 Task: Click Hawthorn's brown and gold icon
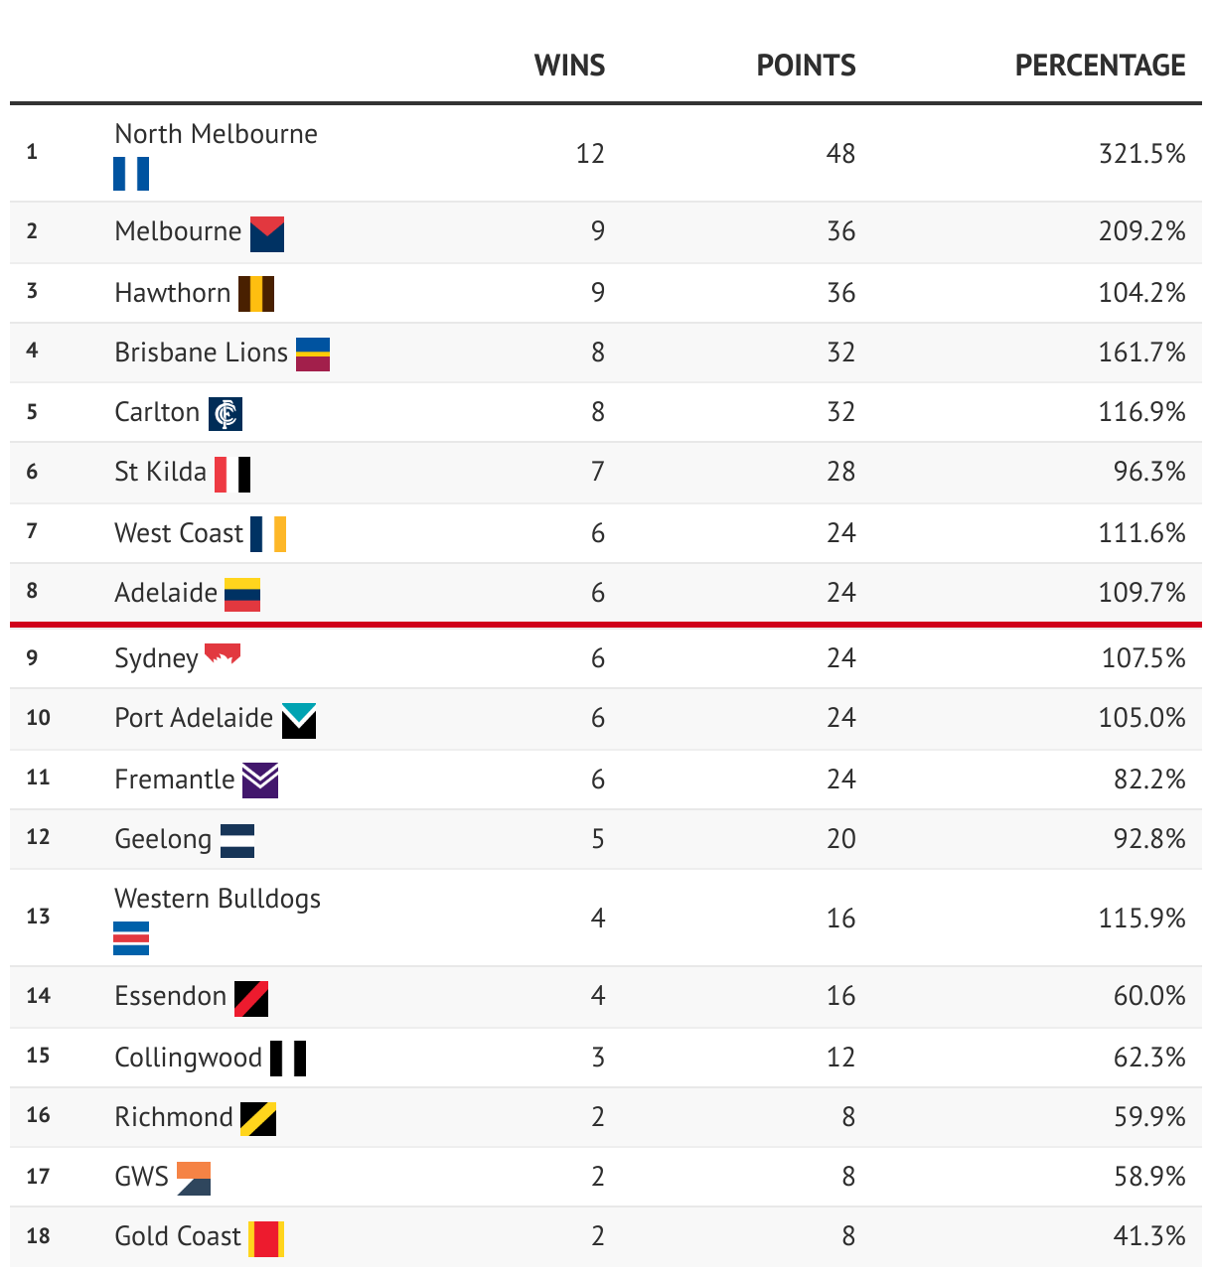[x=256, y=294]
